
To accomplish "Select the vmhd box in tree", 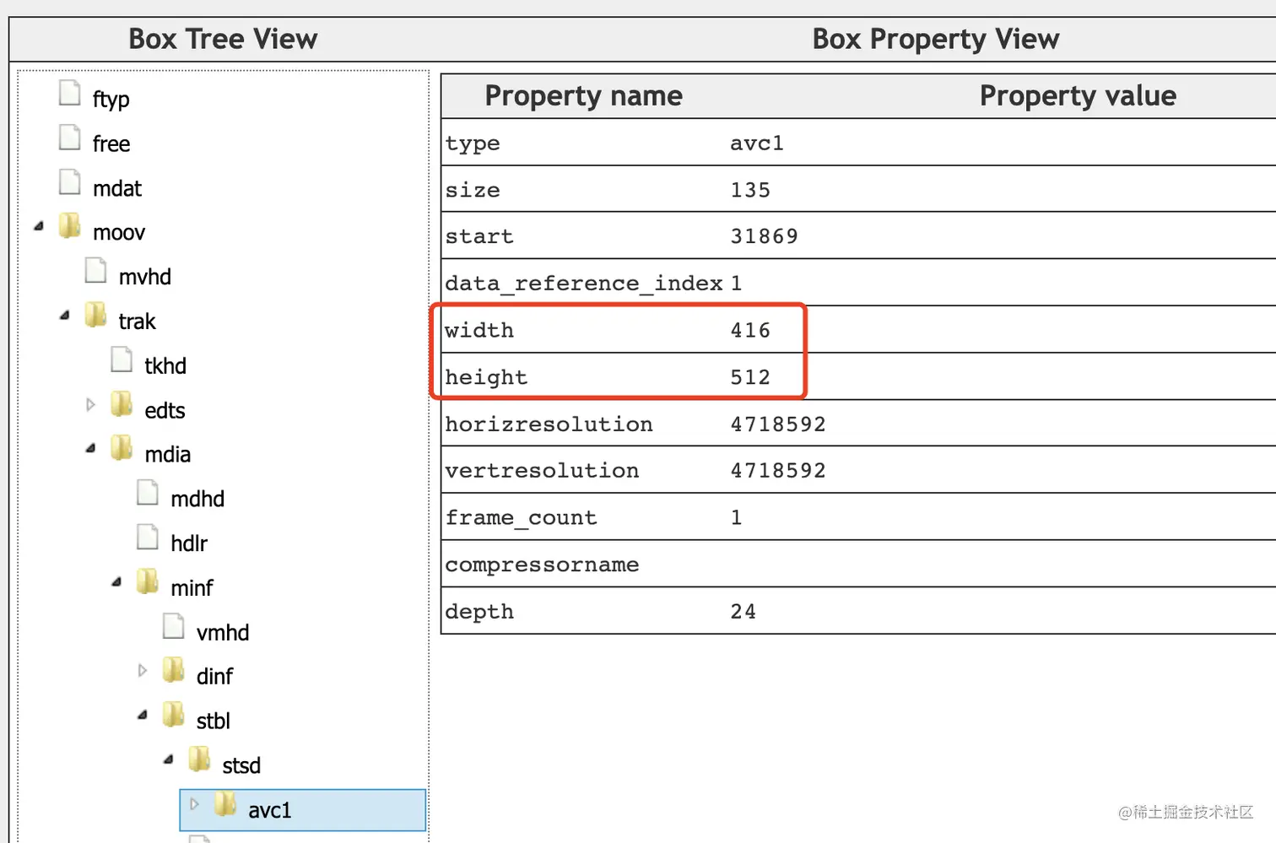I will coord(223,633).
